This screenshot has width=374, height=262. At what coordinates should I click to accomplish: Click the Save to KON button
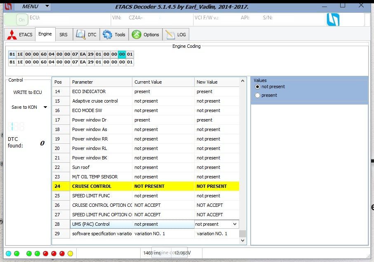[x=24, y=107]
